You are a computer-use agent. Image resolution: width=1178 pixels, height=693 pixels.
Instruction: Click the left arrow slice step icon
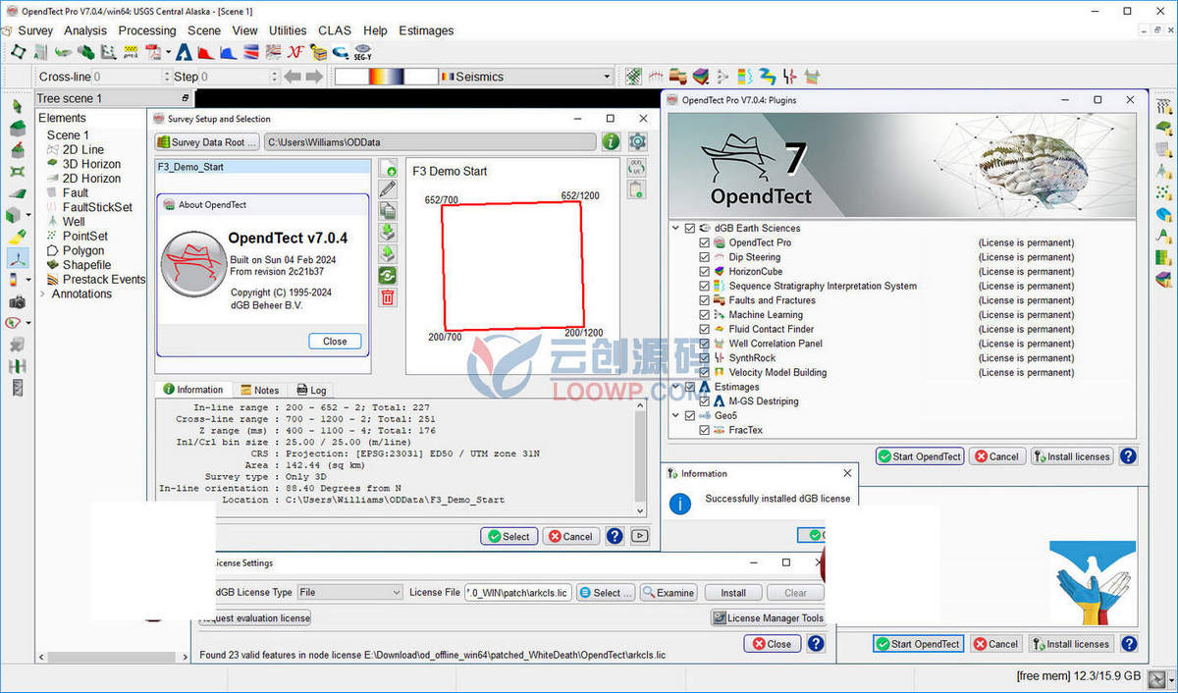(293, 77)
